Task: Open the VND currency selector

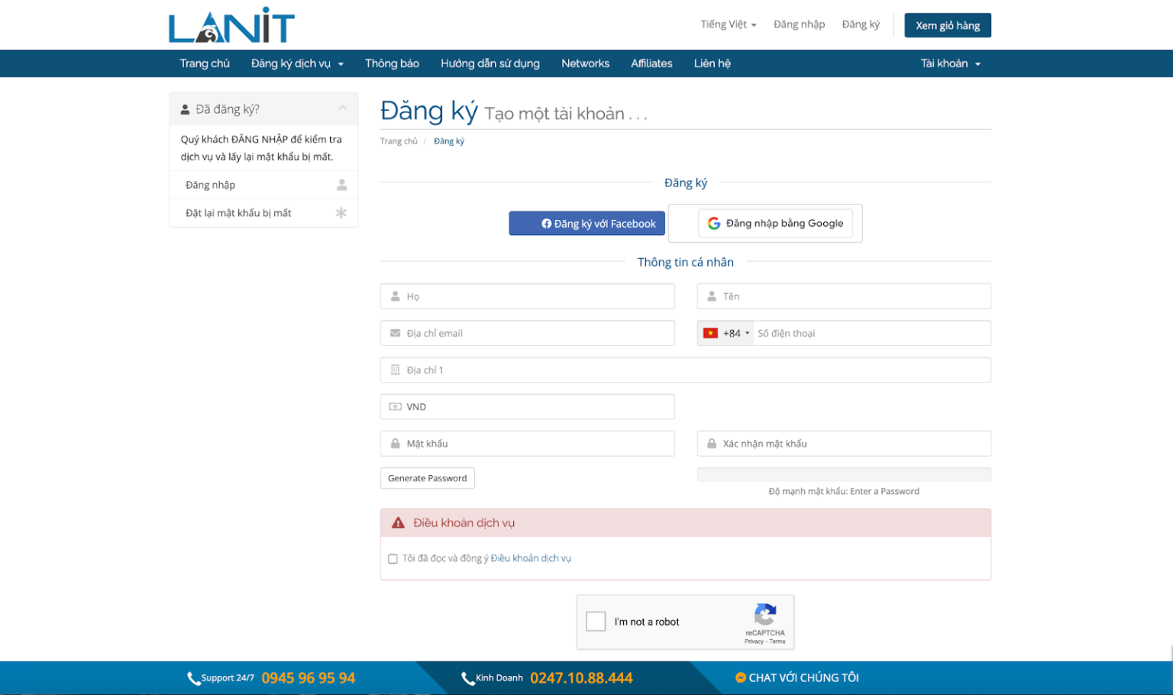Action: (x=528, y=407)
